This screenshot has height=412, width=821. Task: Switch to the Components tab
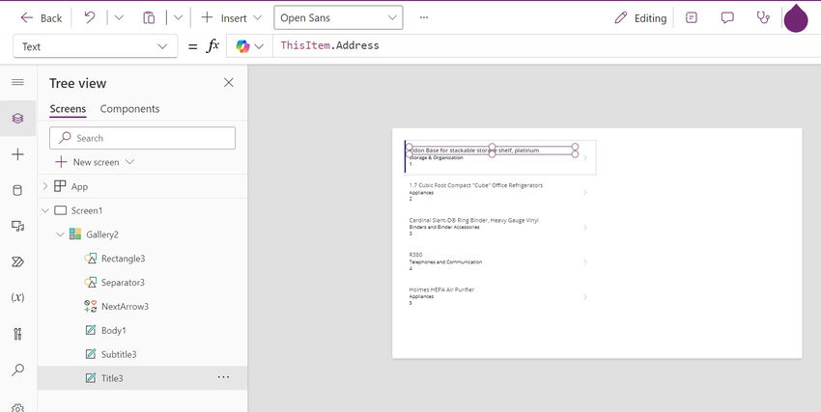click(x=129, y=109)
